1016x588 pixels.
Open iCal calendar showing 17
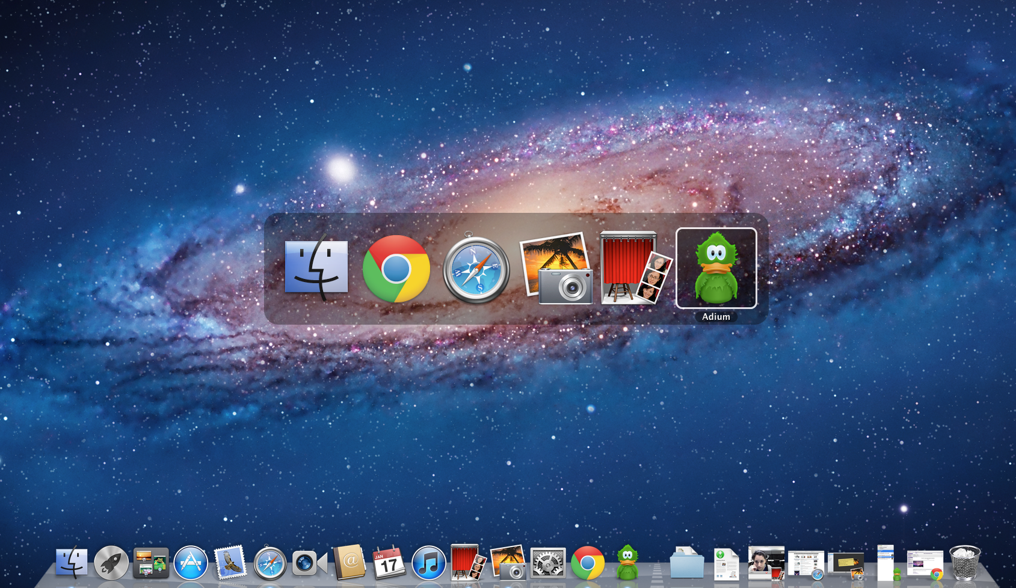[389, 563]
